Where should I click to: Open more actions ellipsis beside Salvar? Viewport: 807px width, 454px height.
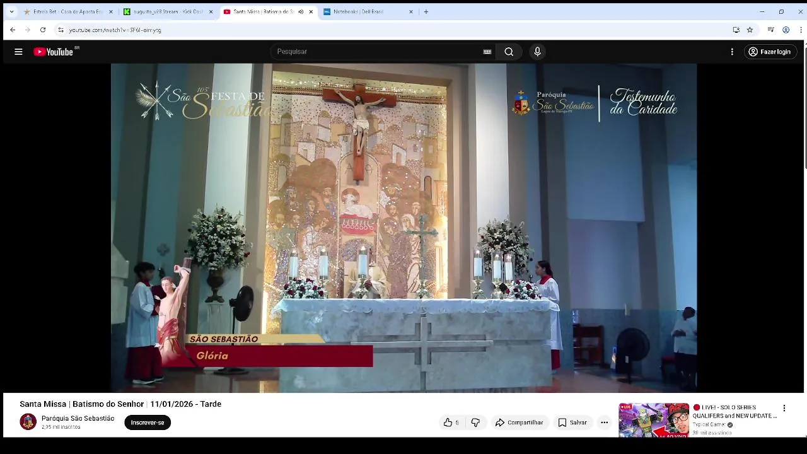coord(604,422)
